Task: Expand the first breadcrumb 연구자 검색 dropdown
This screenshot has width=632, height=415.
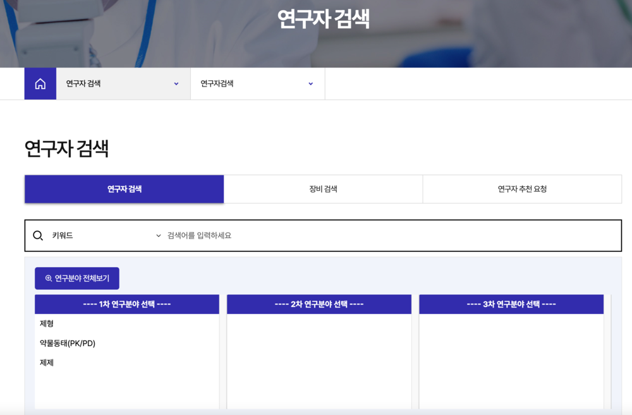Action: 123,83
